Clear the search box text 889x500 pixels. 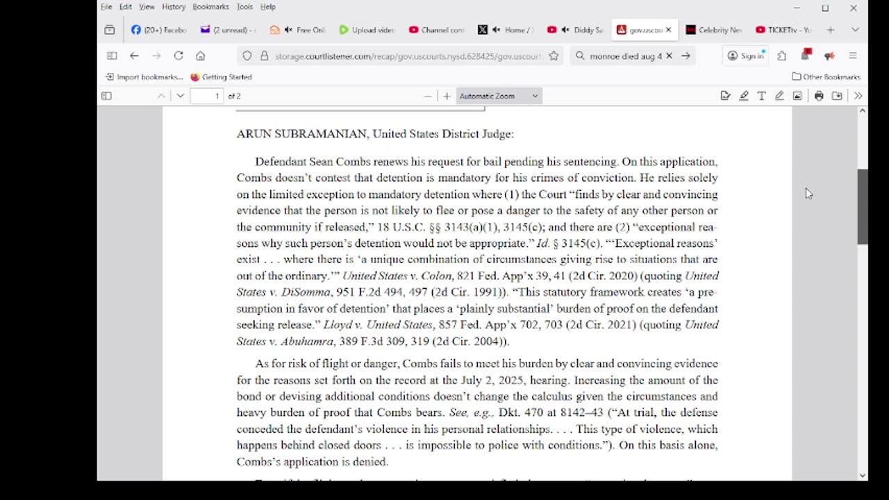point(669,56)
